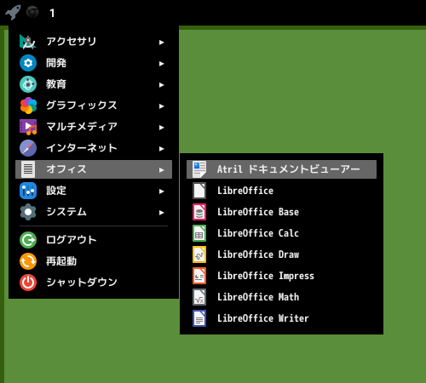Click the 教育 atom icon
Screen dimensions: 426x383
point(28,84)
